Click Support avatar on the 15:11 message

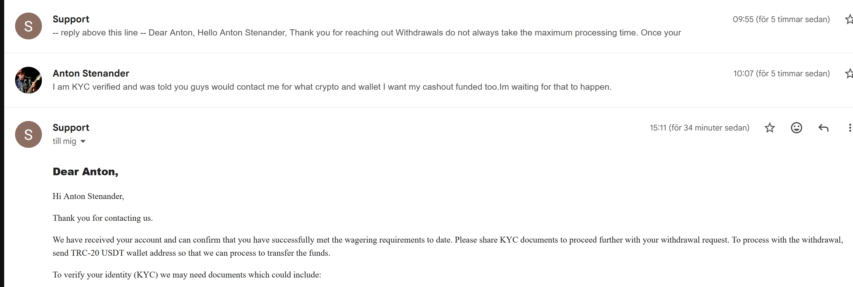click(x=28, y=134)
